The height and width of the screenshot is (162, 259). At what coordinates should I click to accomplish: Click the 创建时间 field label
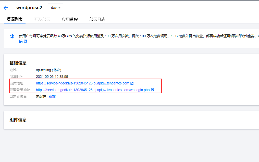(16, 77)
